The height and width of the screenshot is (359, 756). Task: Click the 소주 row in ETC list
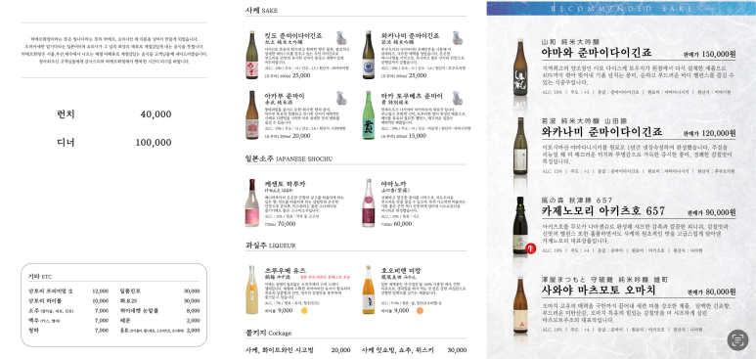point(68,311)
